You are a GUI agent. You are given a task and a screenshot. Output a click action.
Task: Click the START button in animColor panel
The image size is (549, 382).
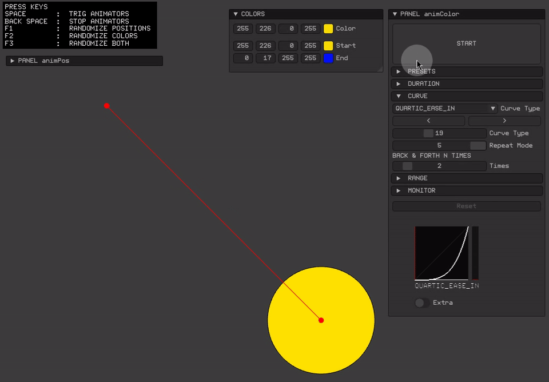pyautogui.click(x=467, y=43)
